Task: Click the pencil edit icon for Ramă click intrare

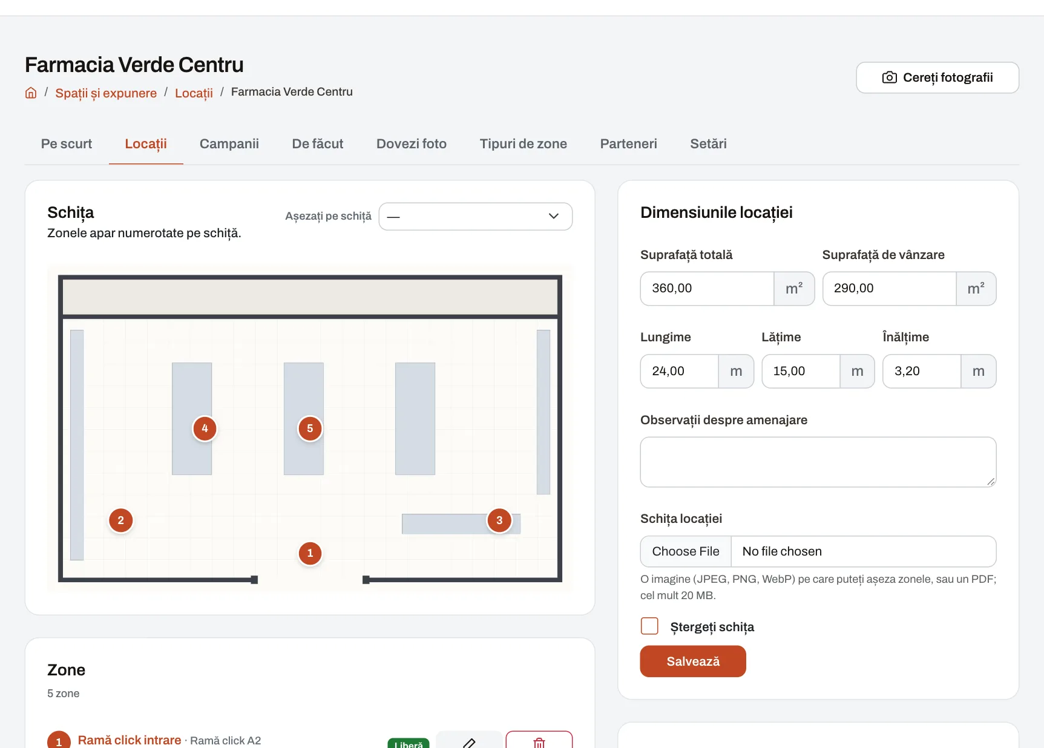Action: [x=469, y=743]
